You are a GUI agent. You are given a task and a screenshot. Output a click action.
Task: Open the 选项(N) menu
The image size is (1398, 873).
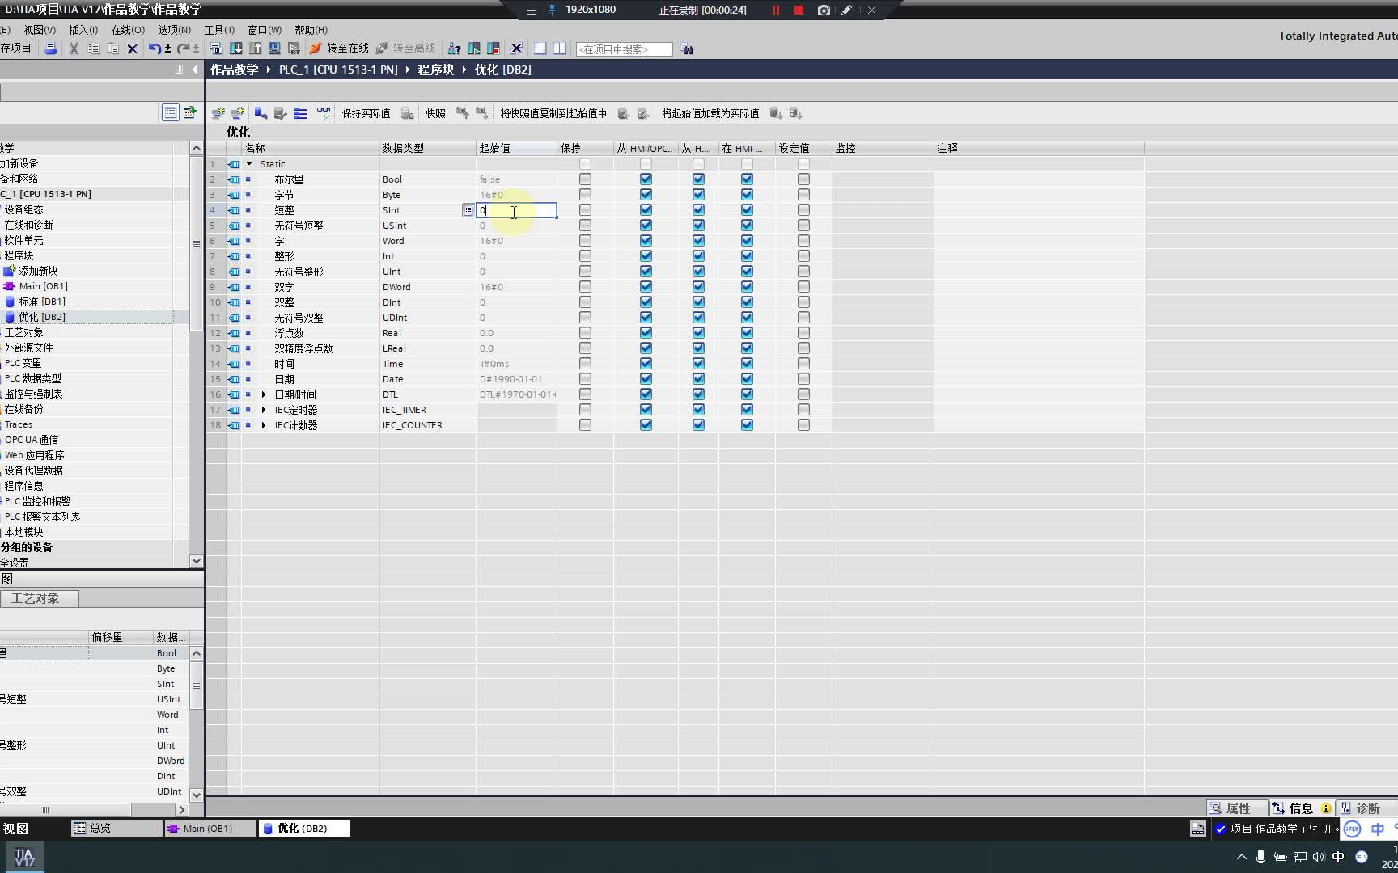coord(174,30)
